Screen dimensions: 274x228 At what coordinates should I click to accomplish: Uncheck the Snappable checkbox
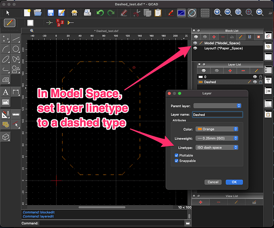coord(177,161)
